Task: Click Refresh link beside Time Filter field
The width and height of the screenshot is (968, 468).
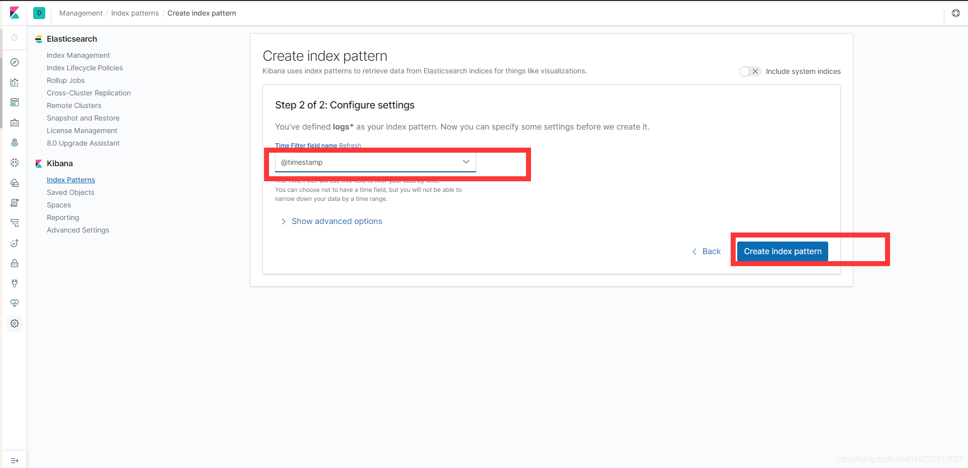Action: (350, 146)
